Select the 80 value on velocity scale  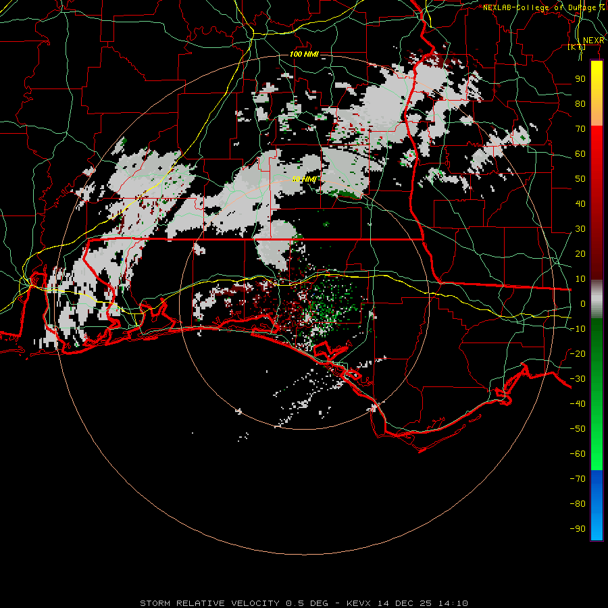[580, 104]
